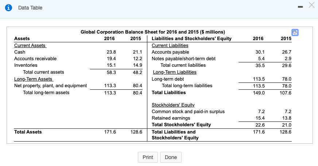Click the Done button
This screenshot has width=318, height=166.
pos(171,157)
